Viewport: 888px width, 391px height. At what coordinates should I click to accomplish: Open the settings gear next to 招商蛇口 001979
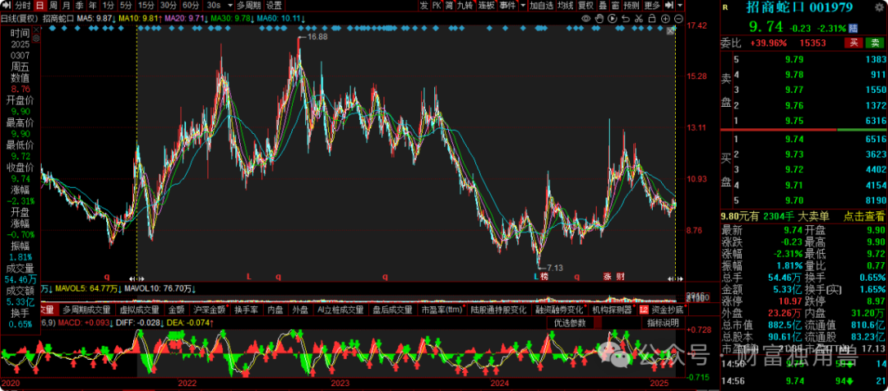pos(878,7)
